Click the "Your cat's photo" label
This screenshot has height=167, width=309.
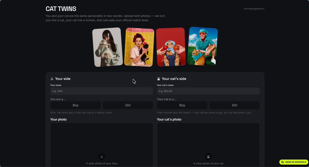(169, 119)
